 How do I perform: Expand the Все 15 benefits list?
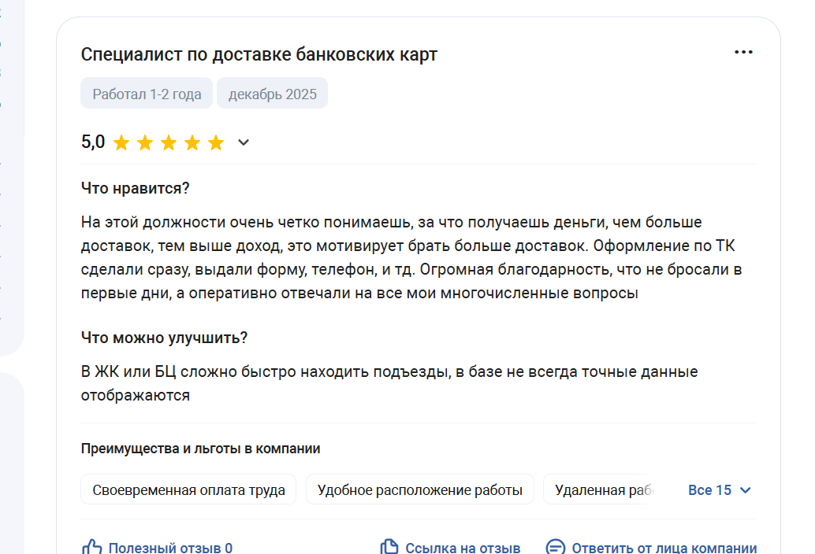(x=709, y=490)
